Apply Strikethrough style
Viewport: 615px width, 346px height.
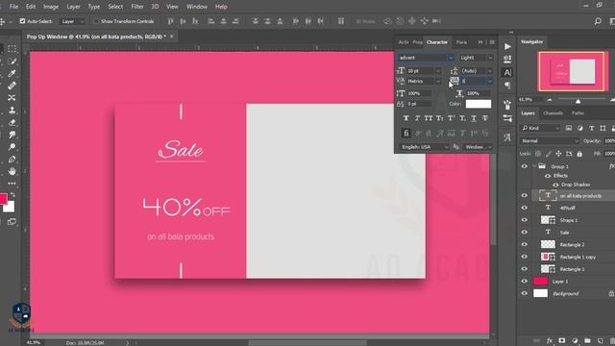[485, 118]
